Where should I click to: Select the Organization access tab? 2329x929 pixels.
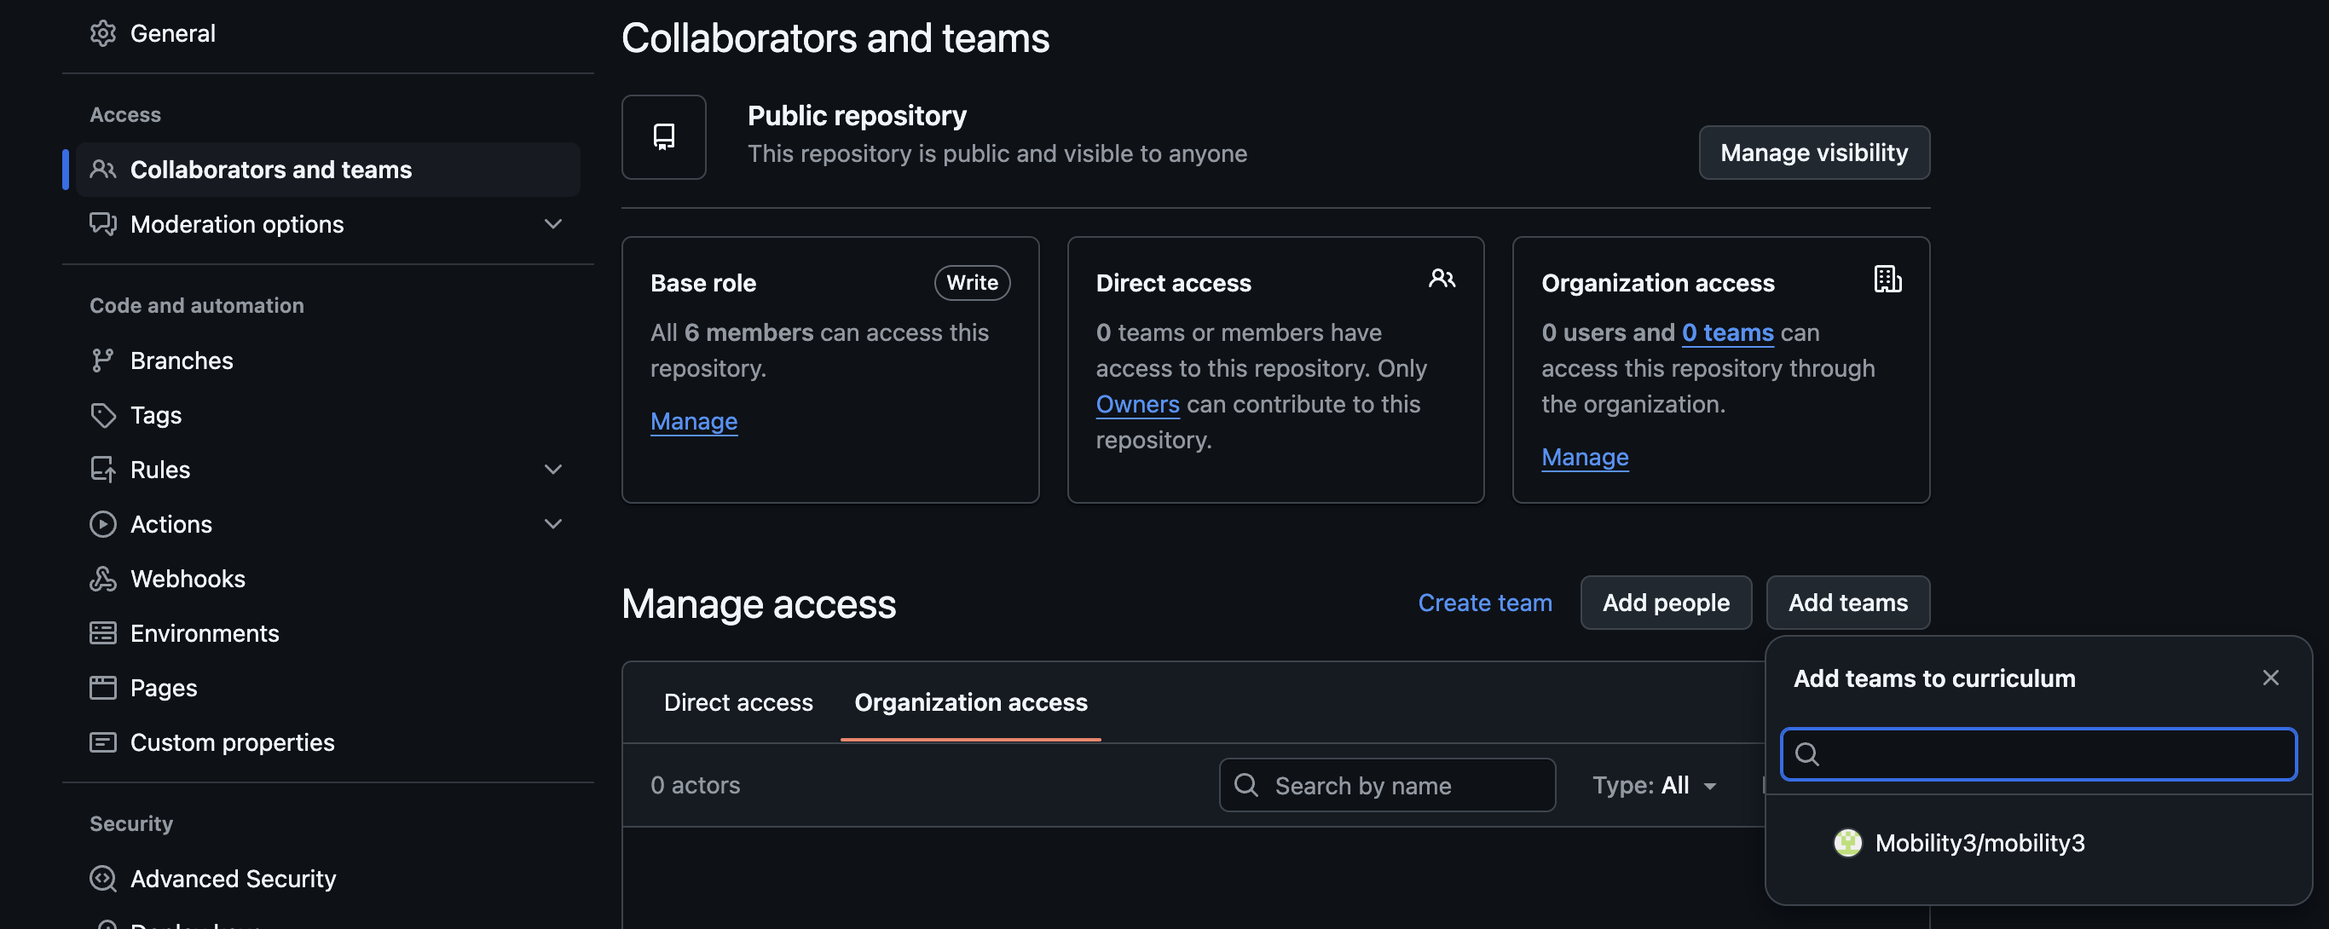pos(970,702)
